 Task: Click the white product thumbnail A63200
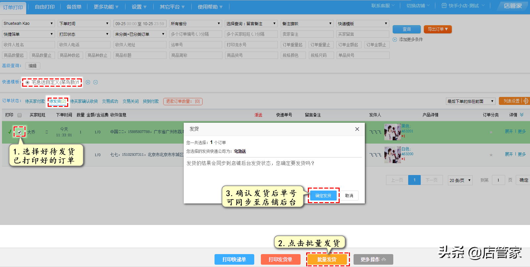coord(392,155)
